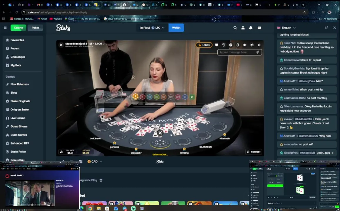The height and width of the screenshot is (211, 340).
Task: Open the in-game help question icon
Action: (231, 45)
